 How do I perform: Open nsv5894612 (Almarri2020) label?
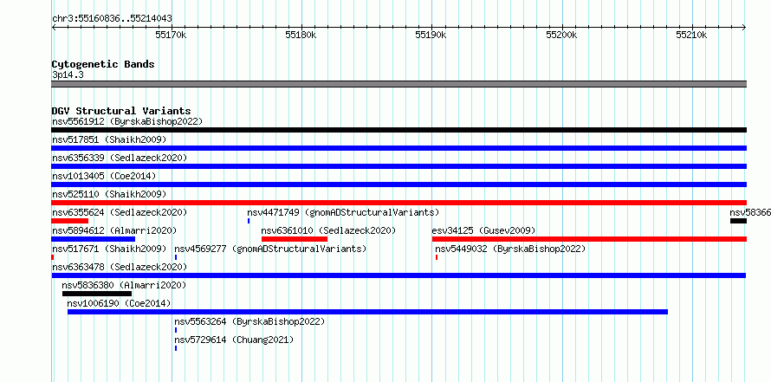coord(114,230)
